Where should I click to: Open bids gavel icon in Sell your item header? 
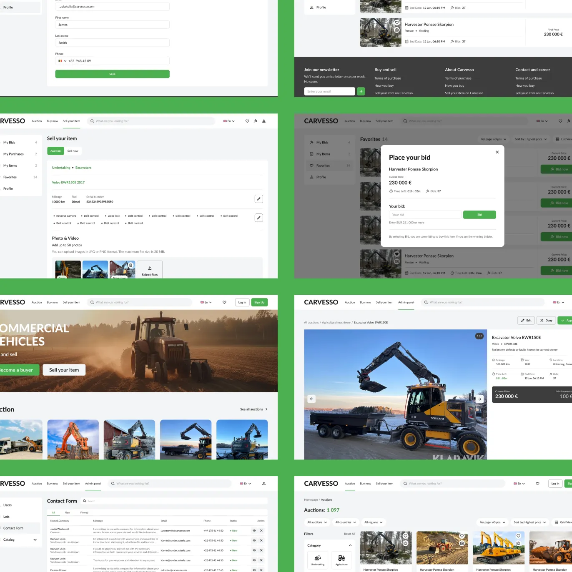(x=256, y=121)
